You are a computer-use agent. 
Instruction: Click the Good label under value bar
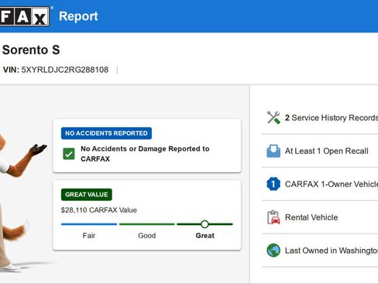point(147,236)
